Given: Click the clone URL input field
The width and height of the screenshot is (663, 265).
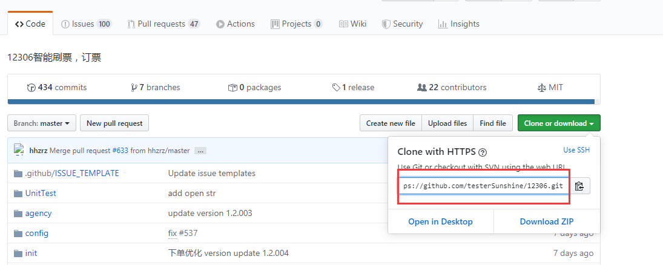Looking at the screenshot, I should tap(484, 186).
